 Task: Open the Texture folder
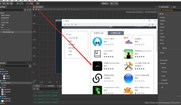coord(3,96)
